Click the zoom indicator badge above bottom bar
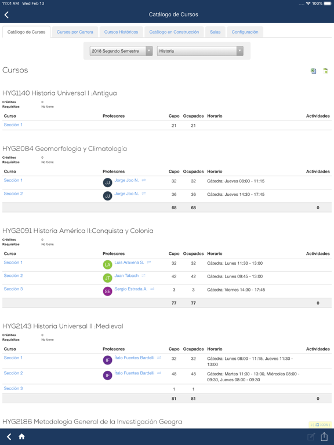This screenshot has height=445, width=334. pos(320,425)
